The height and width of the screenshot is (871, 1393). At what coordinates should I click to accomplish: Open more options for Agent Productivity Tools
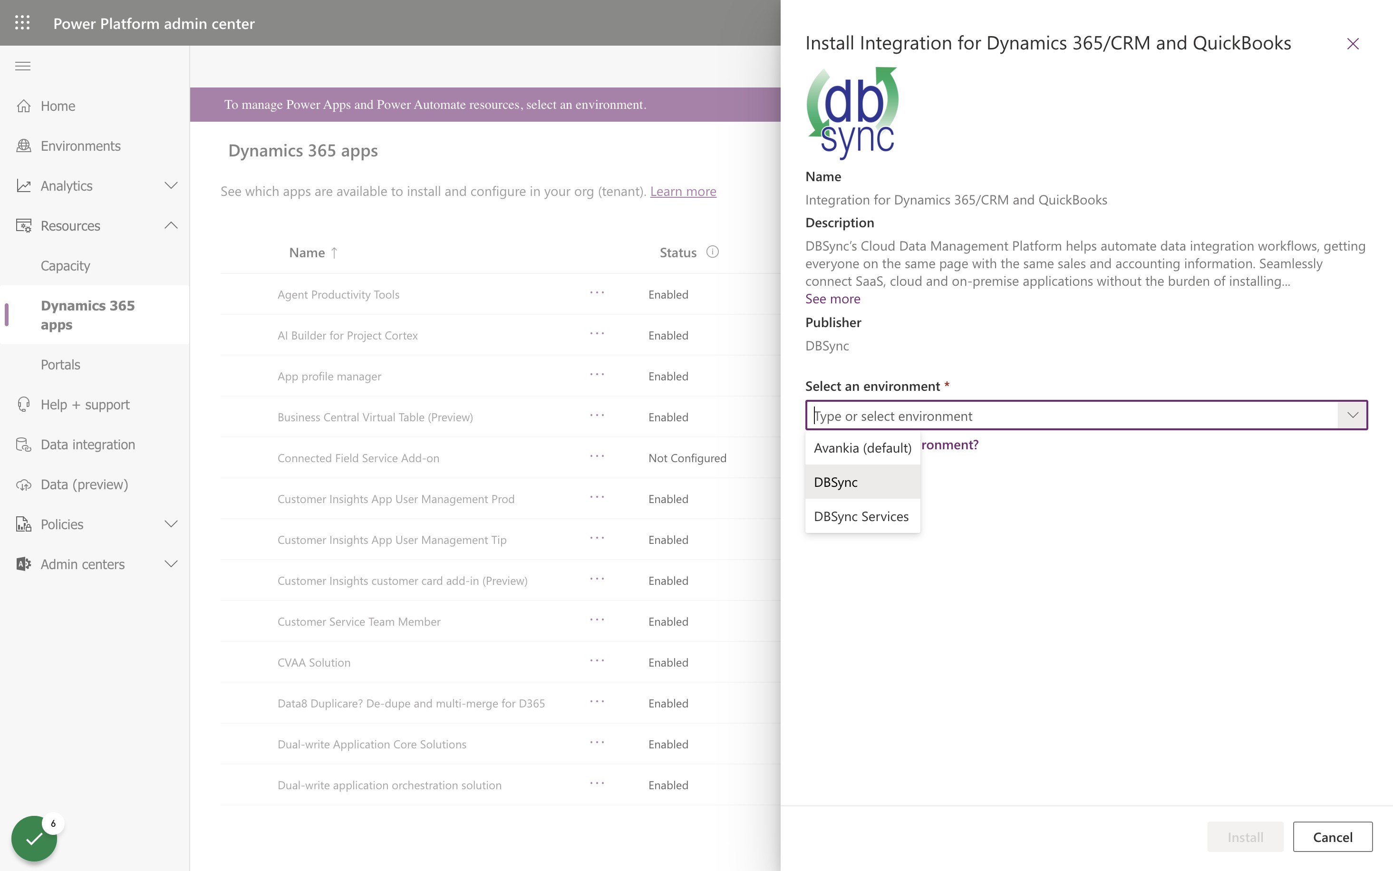(597, 293)
